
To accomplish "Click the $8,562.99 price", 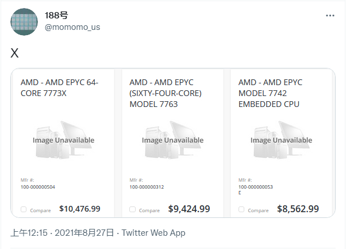I will 298,209.
